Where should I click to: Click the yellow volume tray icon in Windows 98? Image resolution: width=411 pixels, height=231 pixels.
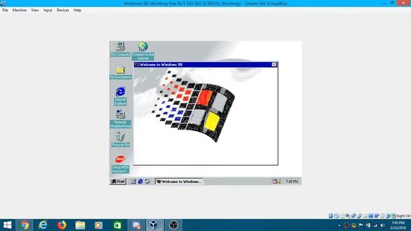[x=279, y=181]
